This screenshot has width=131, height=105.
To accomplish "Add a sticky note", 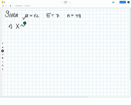I will 2,54.
